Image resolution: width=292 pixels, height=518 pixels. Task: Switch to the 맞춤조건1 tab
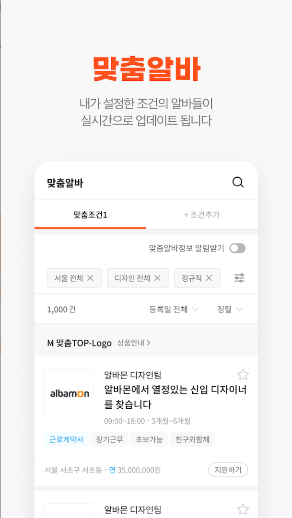[90, 215]
